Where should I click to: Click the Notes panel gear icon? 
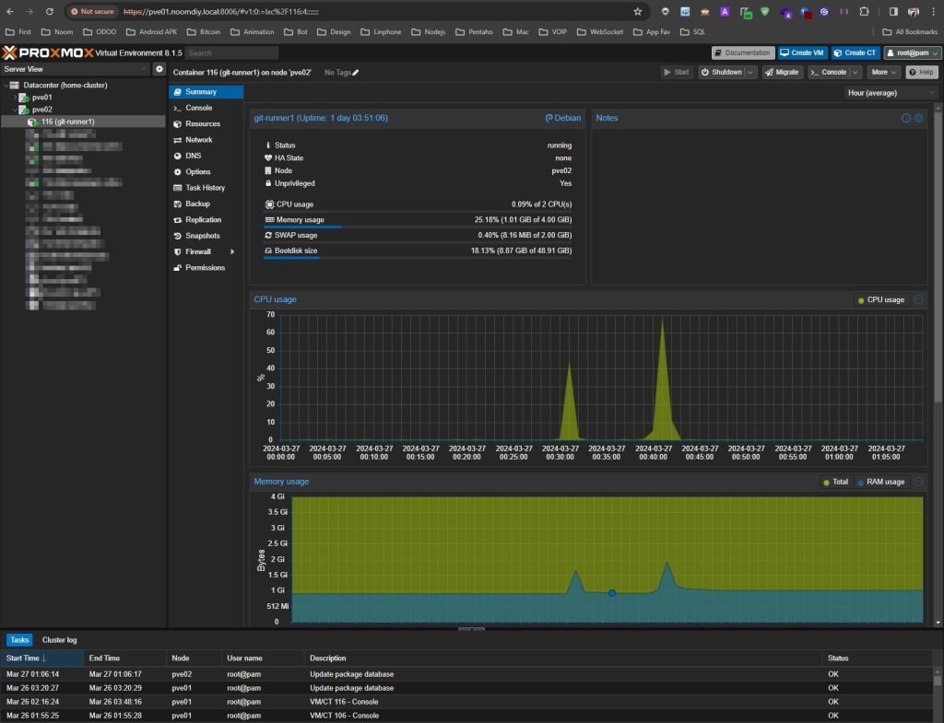pyautogui.click(x=918, y=118)
